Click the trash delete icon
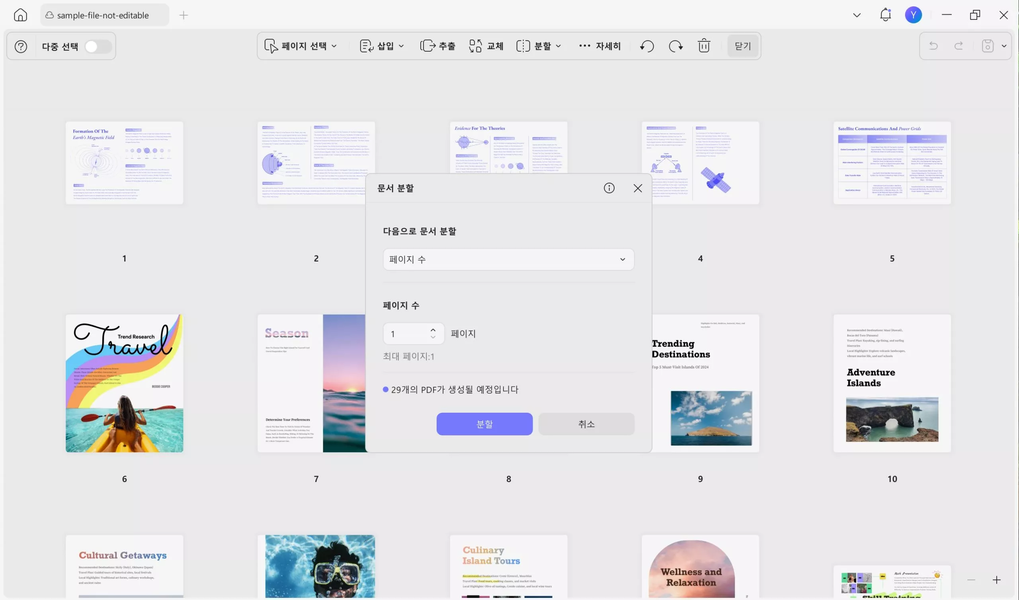 coord(704,46)
